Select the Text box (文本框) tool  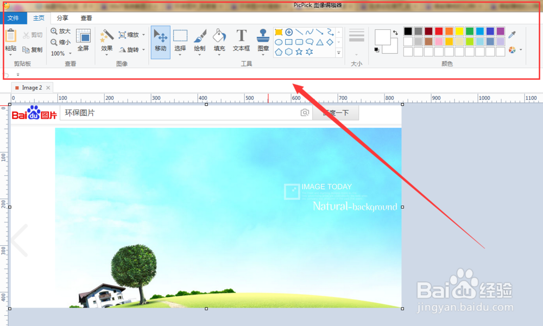(242, 40)
